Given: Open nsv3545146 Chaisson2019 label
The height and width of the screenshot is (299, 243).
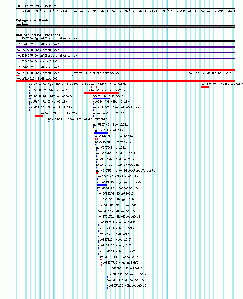Looking at the screenshot, I should [117, 176].
